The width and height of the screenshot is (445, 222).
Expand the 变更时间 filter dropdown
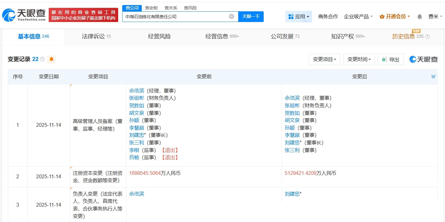(x=359, y=59)
